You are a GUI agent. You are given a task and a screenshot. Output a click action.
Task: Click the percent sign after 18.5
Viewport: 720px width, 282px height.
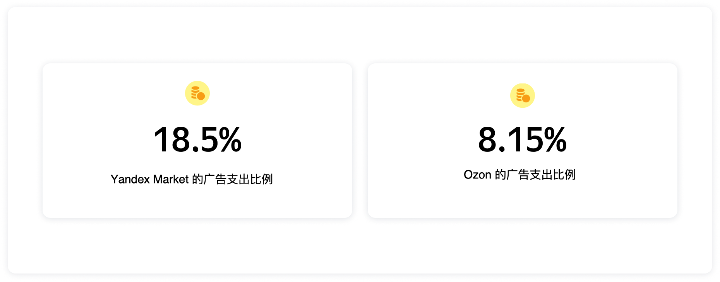click(230, 139)
